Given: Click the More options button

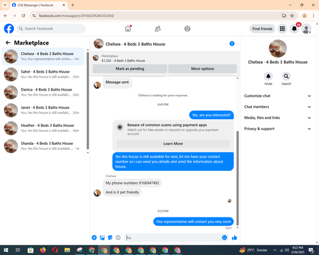Looking at the screenshot, I should click(202, 69).
